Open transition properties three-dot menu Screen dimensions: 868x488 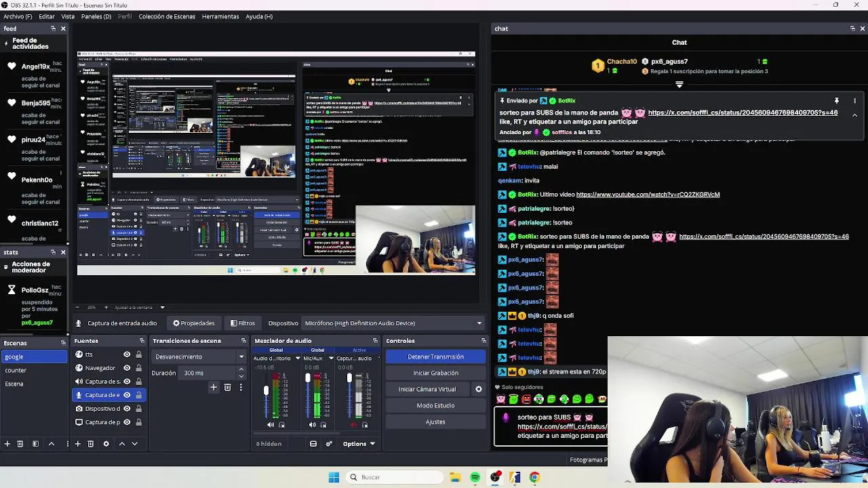tap(241, 388)
